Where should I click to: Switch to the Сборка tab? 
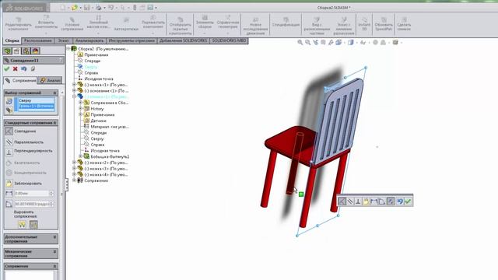coord(12,40)
